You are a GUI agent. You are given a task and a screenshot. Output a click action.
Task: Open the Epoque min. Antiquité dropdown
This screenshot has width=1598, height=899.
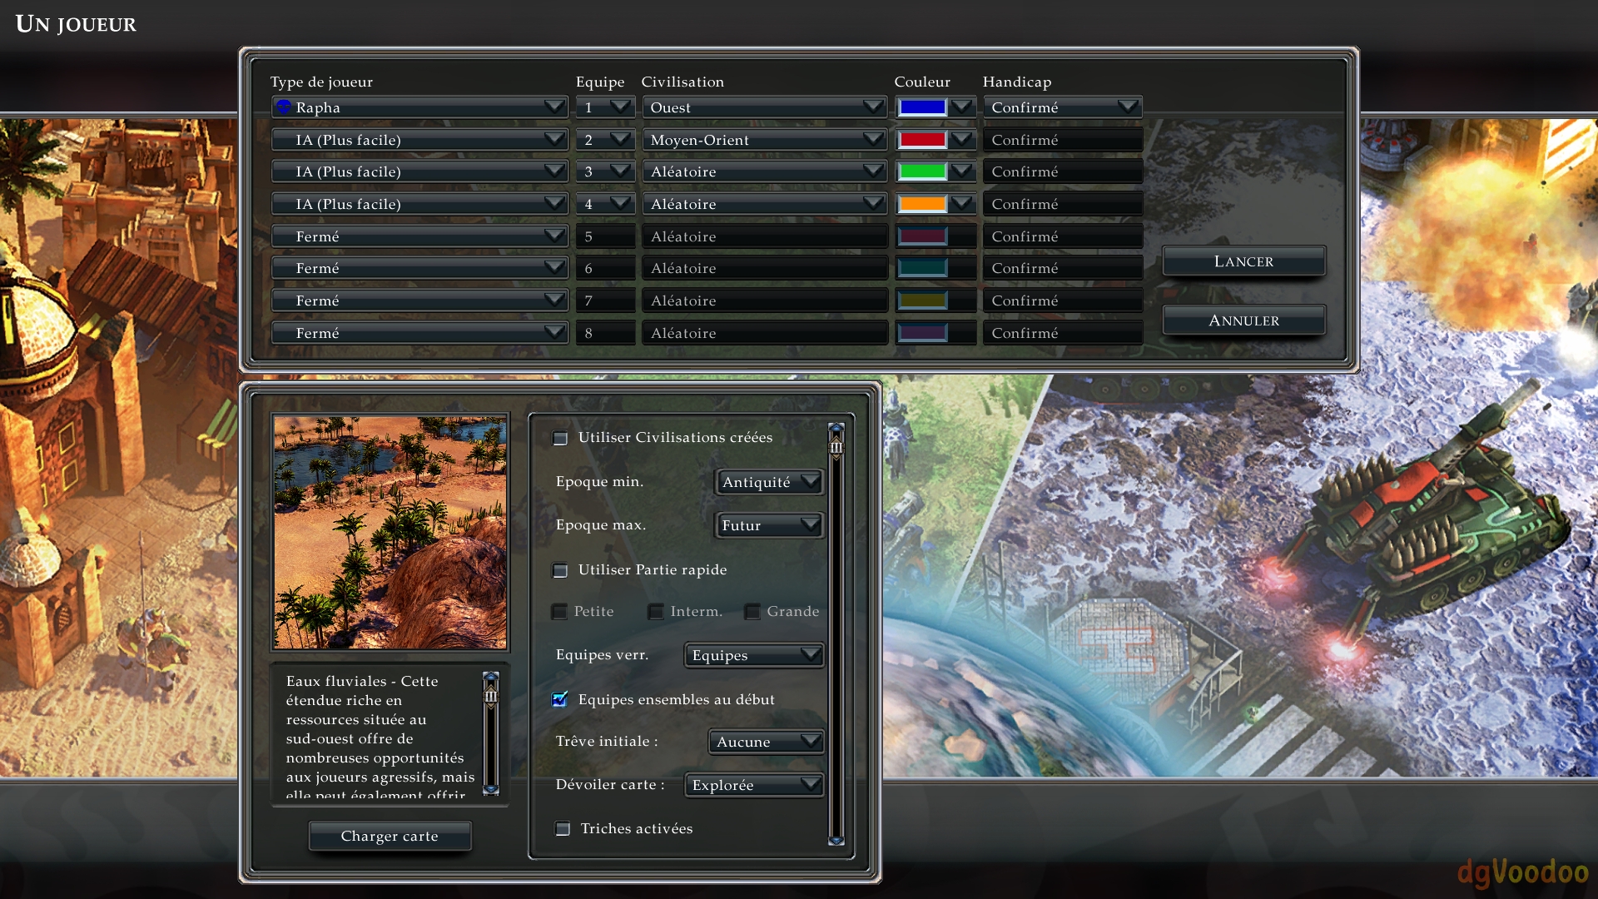pos(769,482)
